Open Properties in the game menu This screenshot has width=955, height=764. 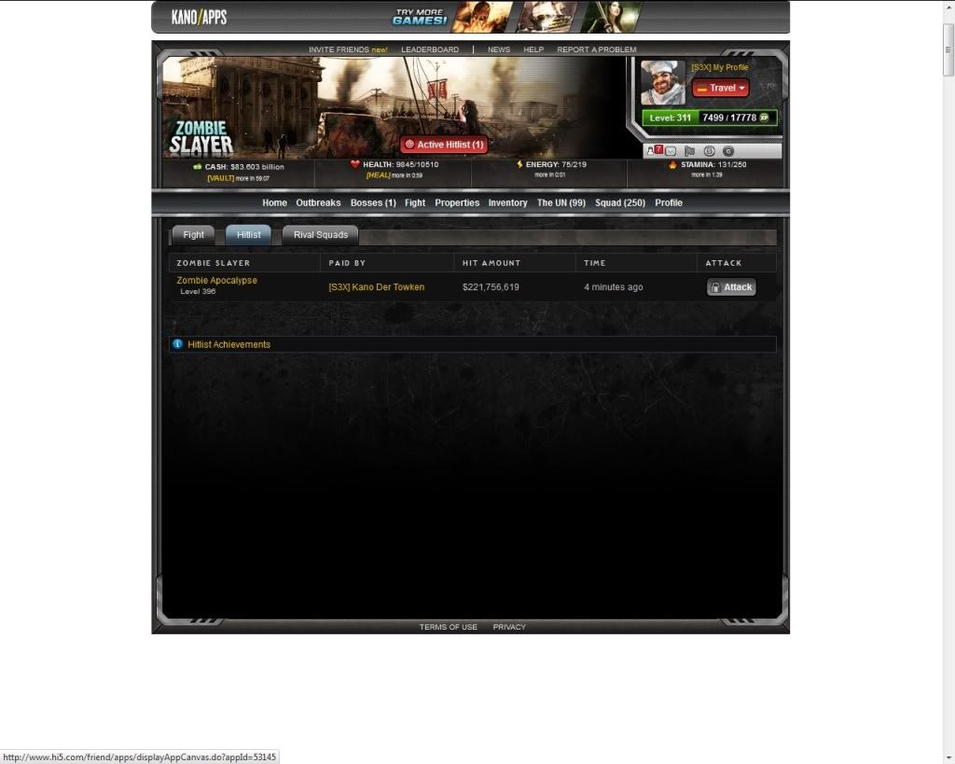457,202
